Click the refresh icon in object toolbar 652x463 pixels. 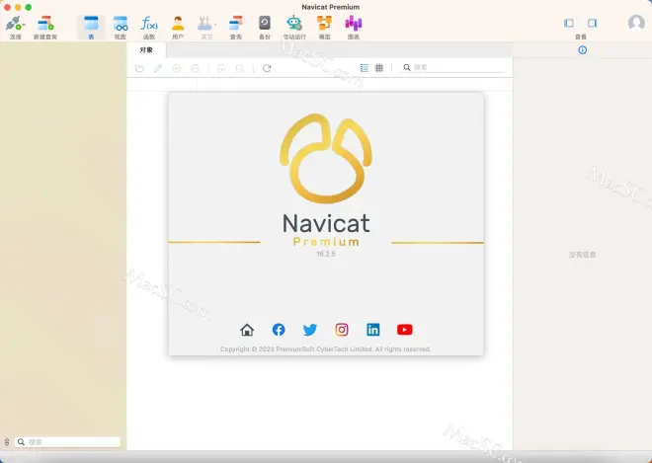(267, 68)
